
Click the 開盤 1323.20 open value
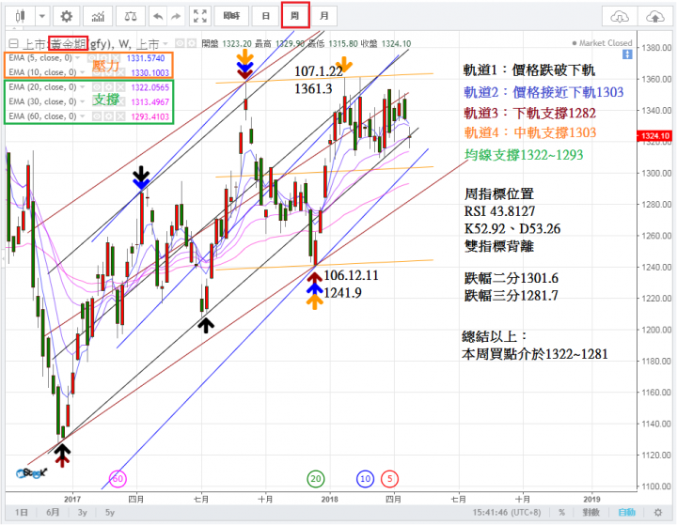click(x=227, y=43)
